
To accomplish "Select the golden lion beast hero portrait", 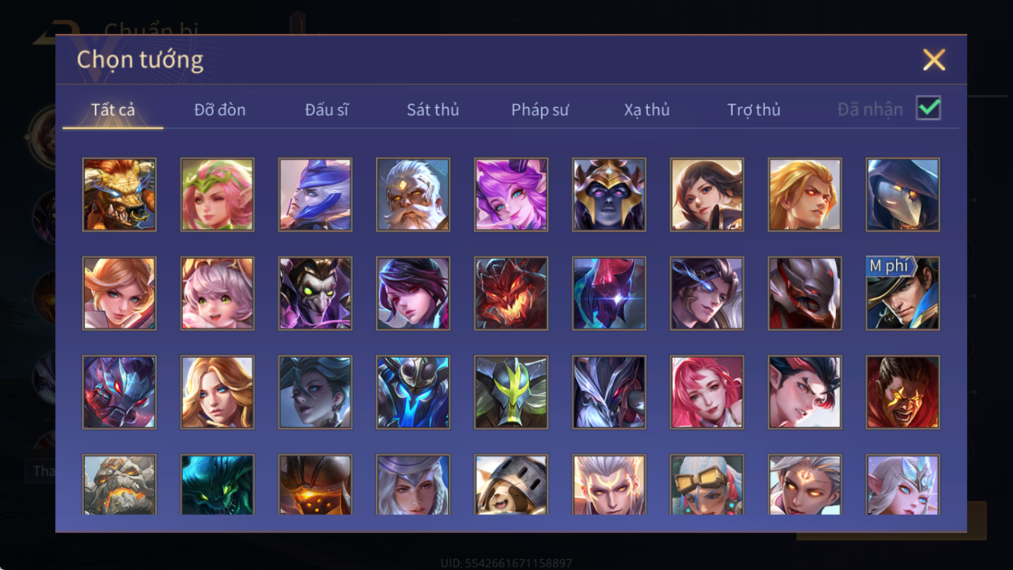I will 119,195.
